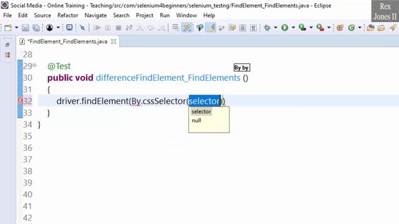Click the Resume debug icon
Viewport: 399px width, 224px height.
[97, 27]
